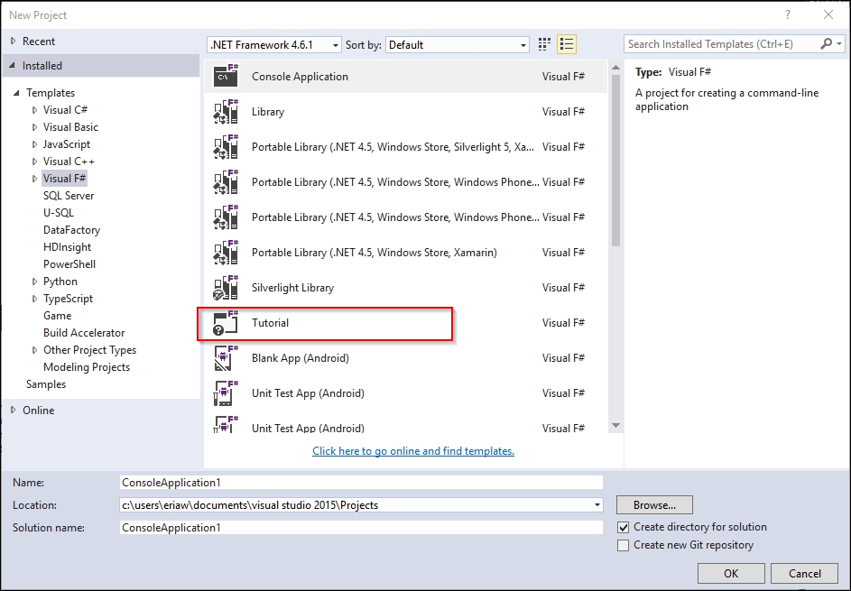
Task: Open the Location path dropdown arrow
Action: 597,504
